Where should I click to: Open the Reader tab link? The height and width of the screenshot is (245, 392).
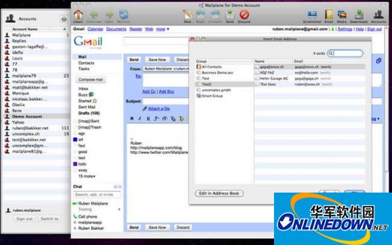[136, 29]
